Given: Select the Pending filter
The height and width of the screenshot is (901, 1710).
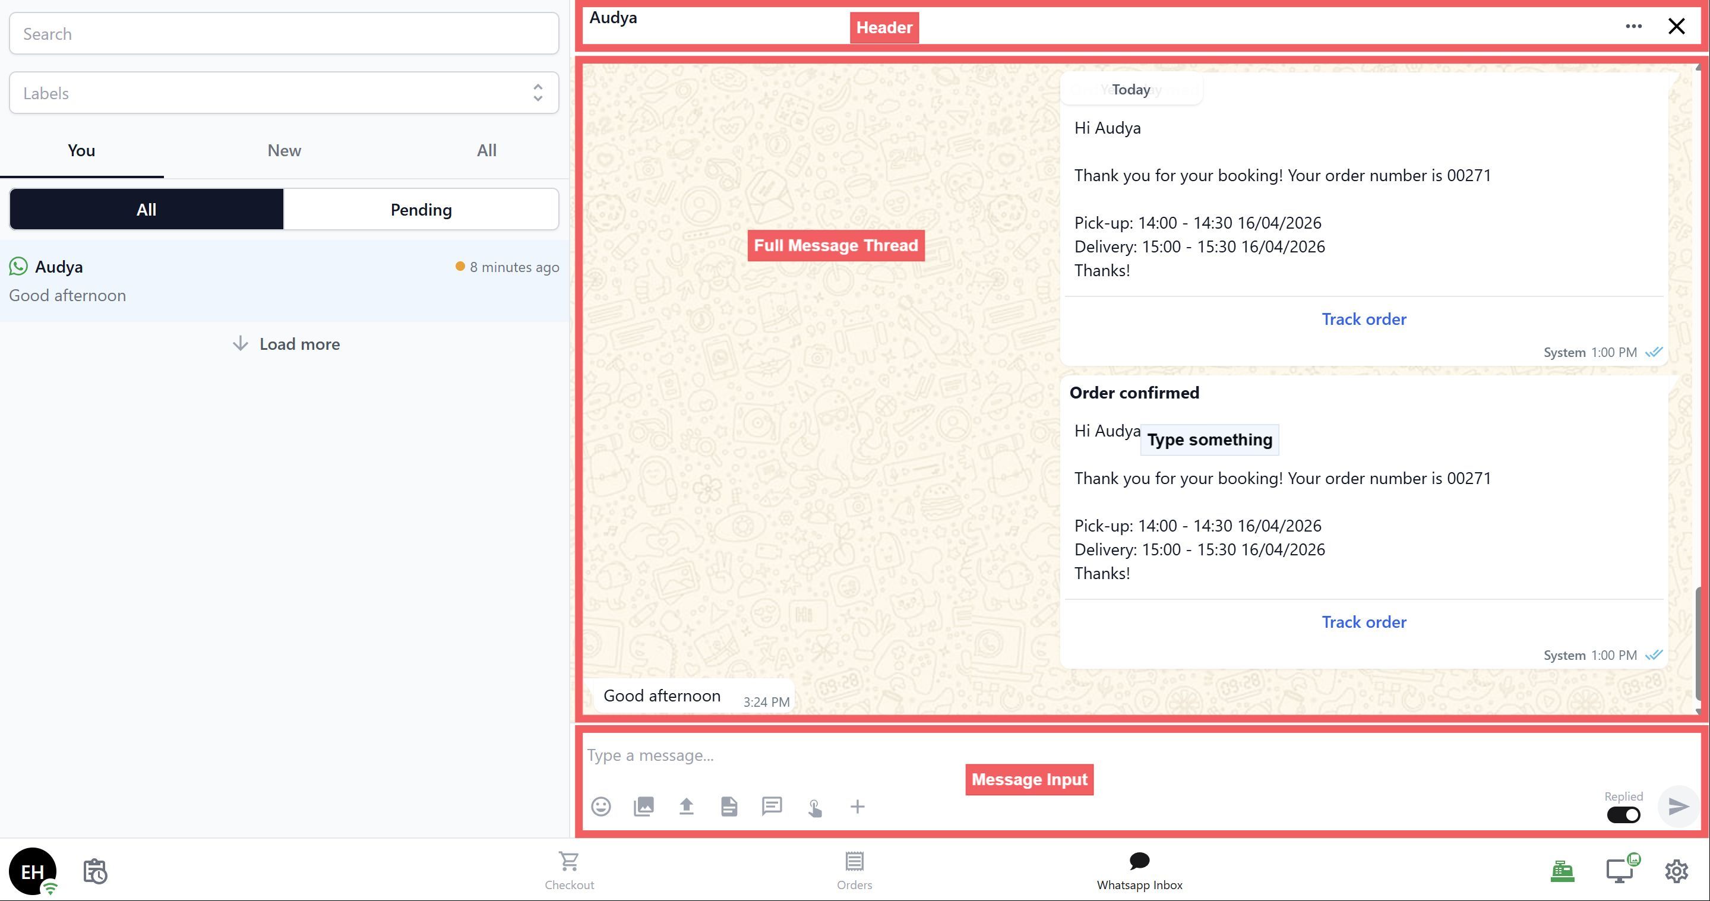Looking at the screenshot, I should tap(421, 210).
